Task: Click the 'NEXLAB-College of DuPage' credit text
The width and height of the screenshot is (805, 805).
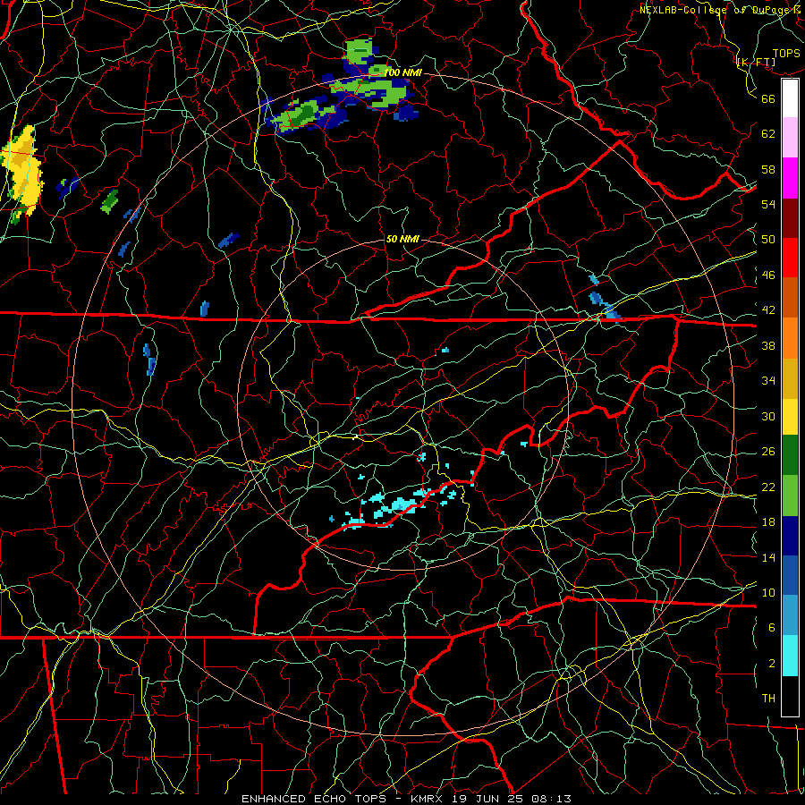Action: (x=715, y=10)
